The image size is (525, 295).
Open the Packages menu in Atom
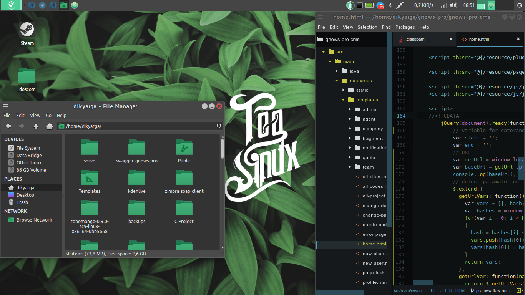405,27
